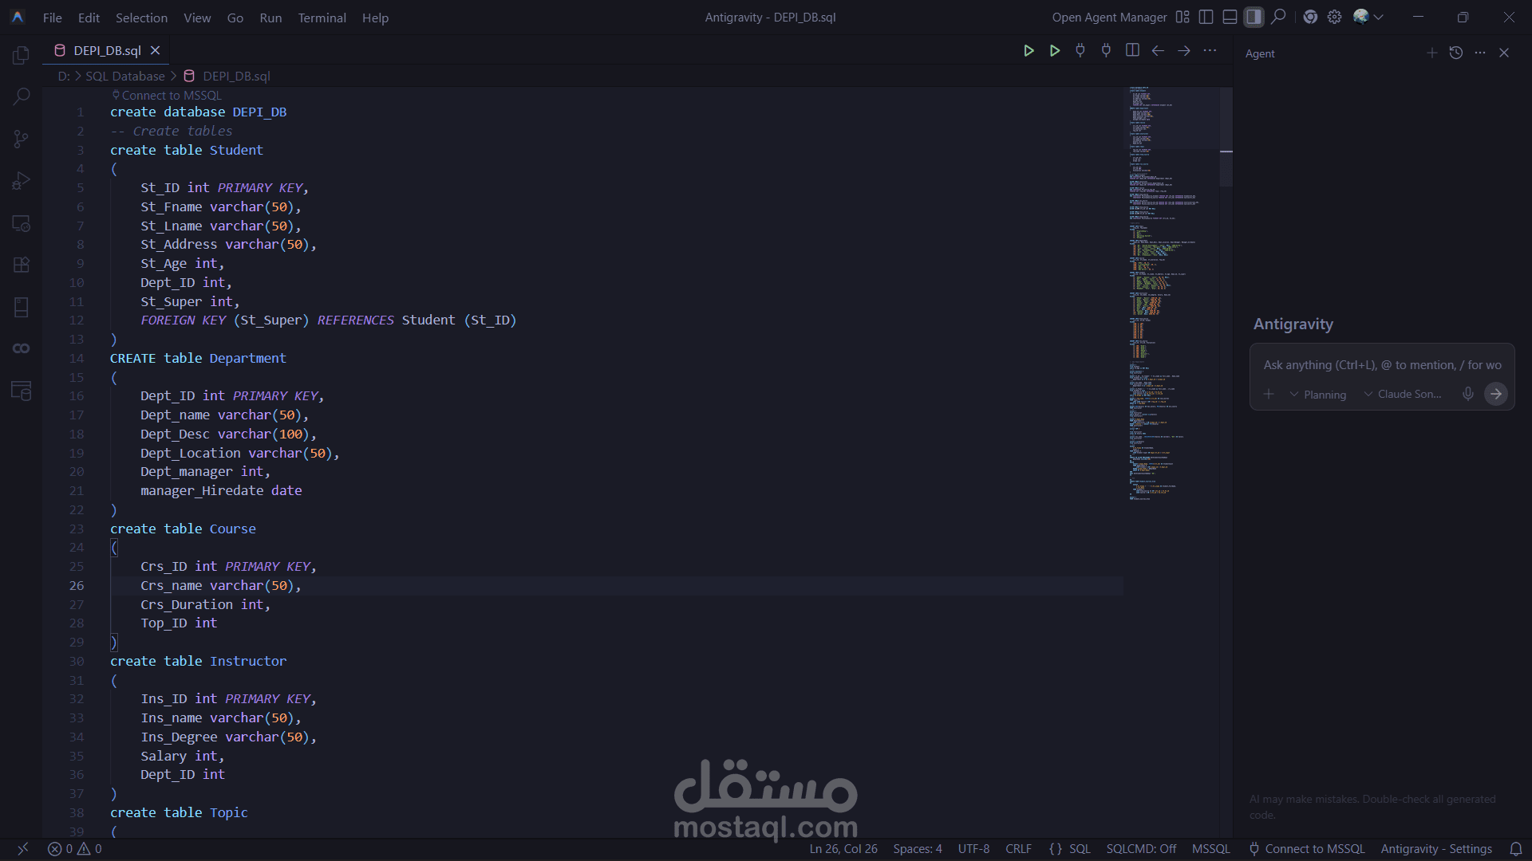Open the Extensions view icon

(x=22, y=265)
